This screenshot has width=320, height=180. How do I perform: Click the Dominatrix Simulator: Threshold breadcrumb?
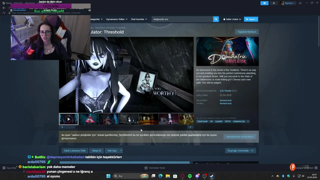[x=110, y=28]
